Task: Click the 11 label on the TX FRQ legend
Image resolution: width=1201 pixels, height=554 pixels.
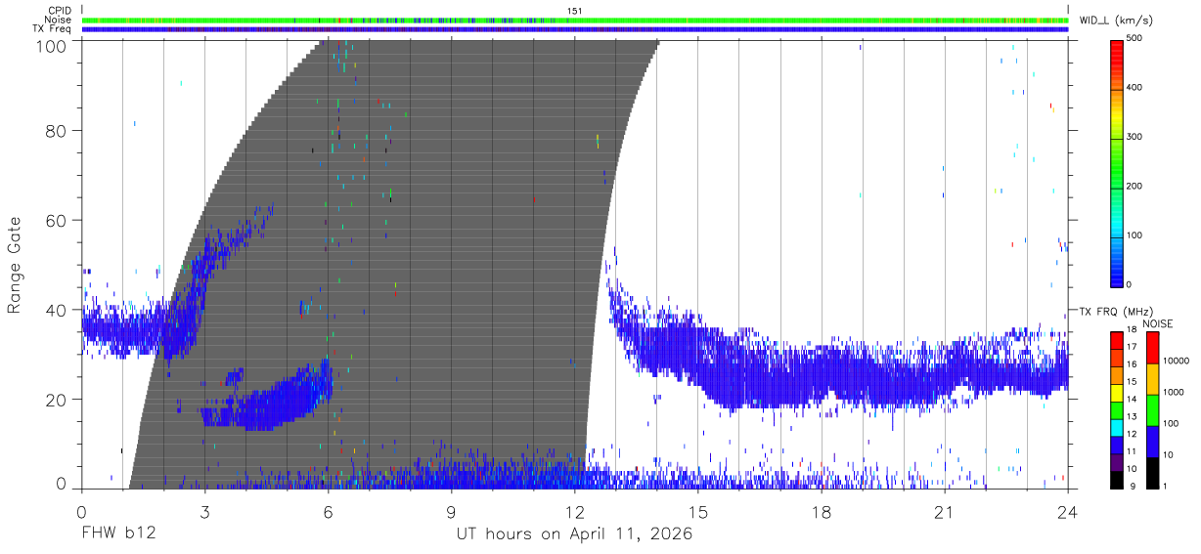Action: coord(1131,451)
